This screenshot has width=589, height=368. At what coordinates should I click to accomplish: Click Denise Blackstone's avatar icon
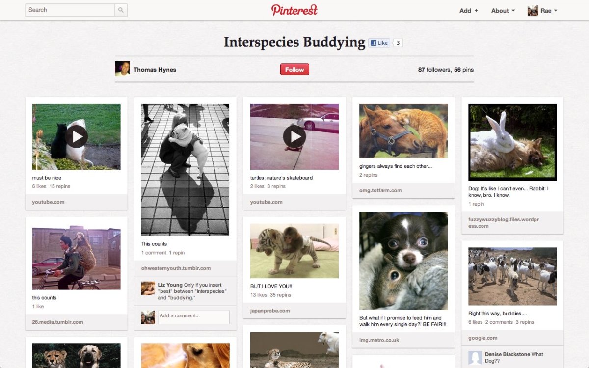coord(475,358)
